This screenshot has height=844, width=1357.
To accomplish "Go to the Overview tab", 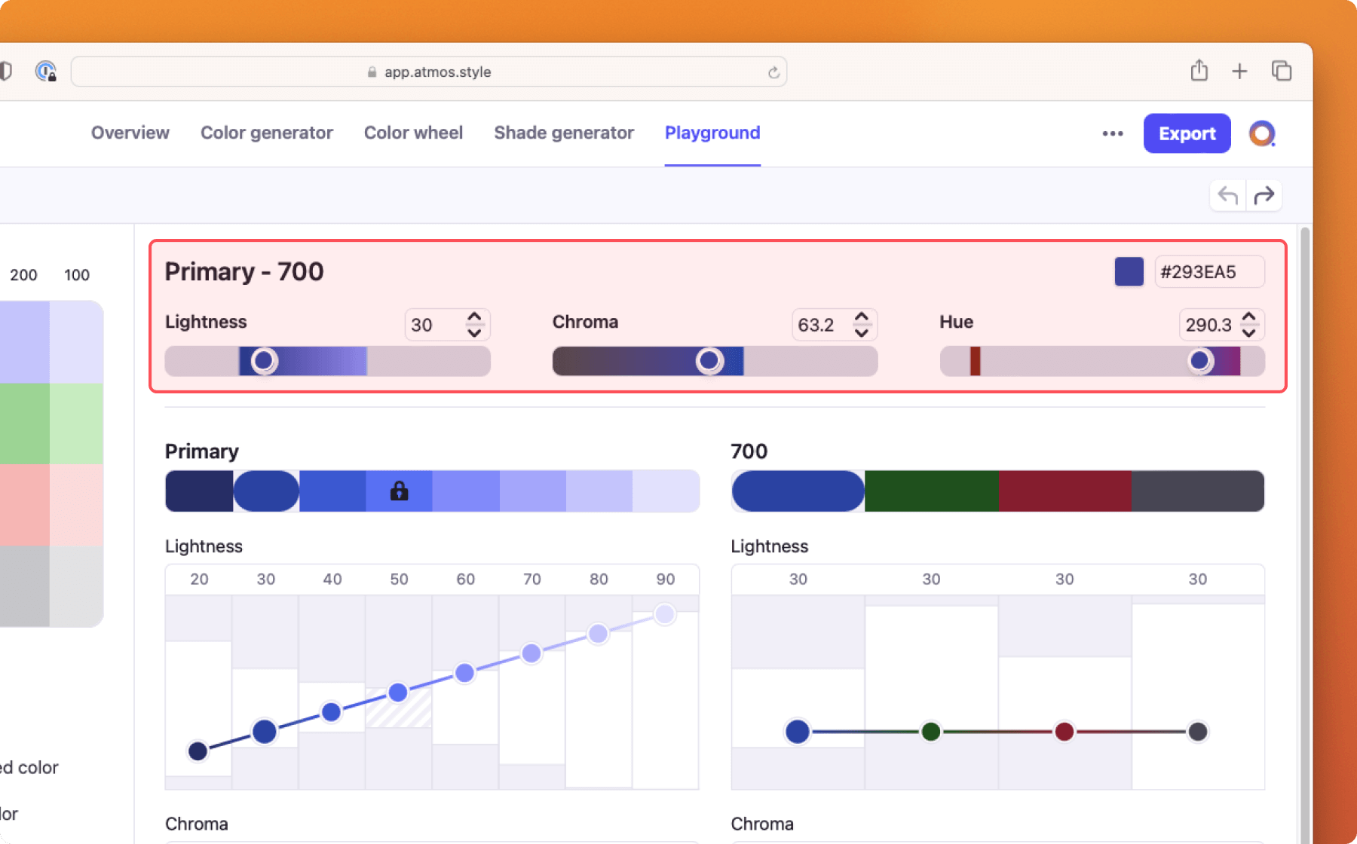I will [130, 133].
